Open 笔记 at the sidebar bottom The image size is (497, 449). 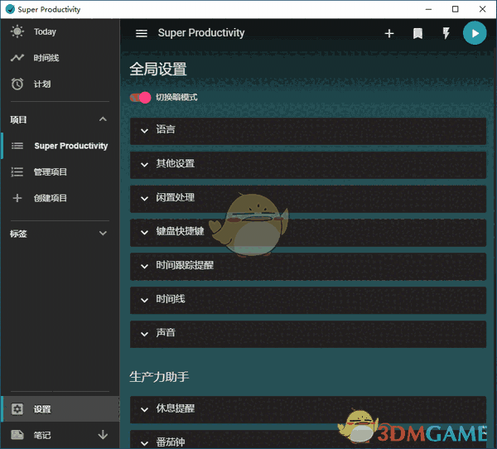coord(60,435)
